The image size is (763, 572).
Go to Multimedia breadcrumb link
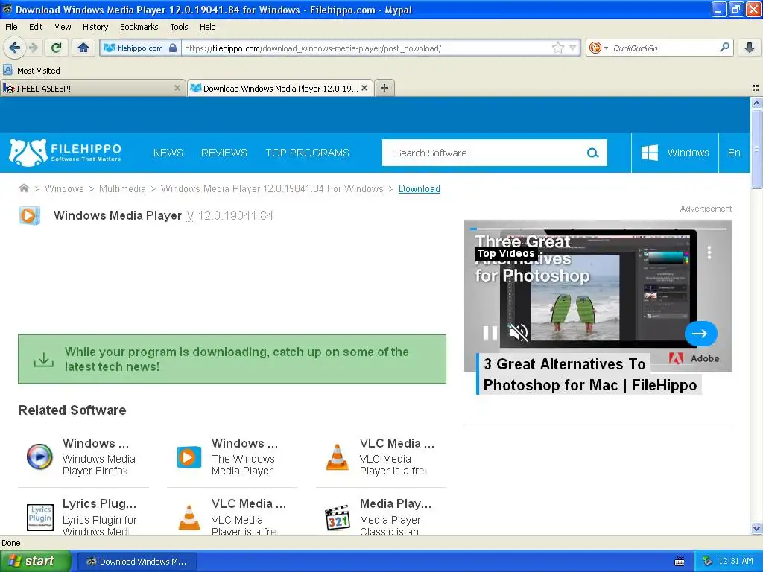[122, 188]
